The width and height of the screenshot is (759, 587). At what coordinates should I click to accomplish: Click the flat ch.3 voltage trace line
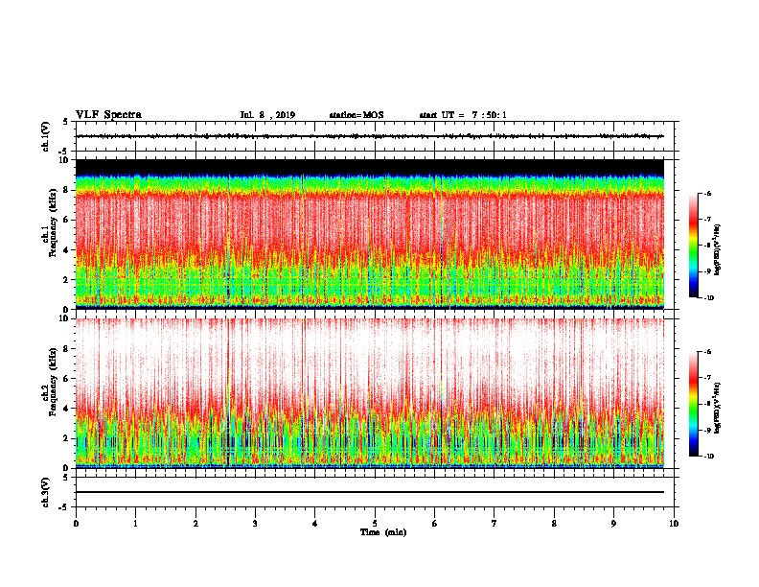point(370,492)
